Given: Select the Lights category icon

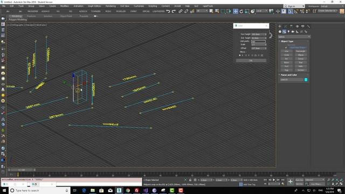Looking at the screenshot, I should [289, 32].
